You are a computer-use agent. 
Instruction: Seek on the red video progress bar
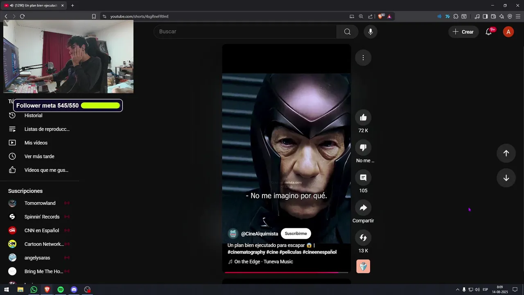[x=286, y=272]
